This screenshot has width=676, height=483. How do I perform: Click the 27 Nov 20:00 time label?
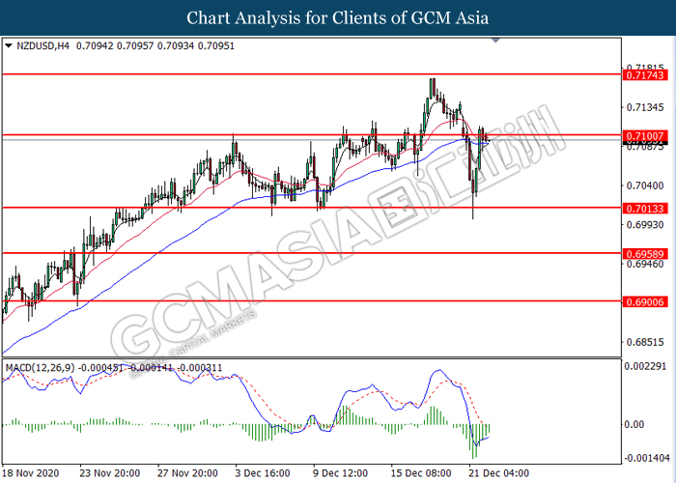pyautogui.click(x=187, y=473)
